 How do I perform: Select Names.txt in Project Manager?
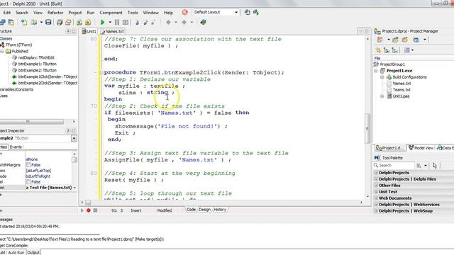point(402,84)
